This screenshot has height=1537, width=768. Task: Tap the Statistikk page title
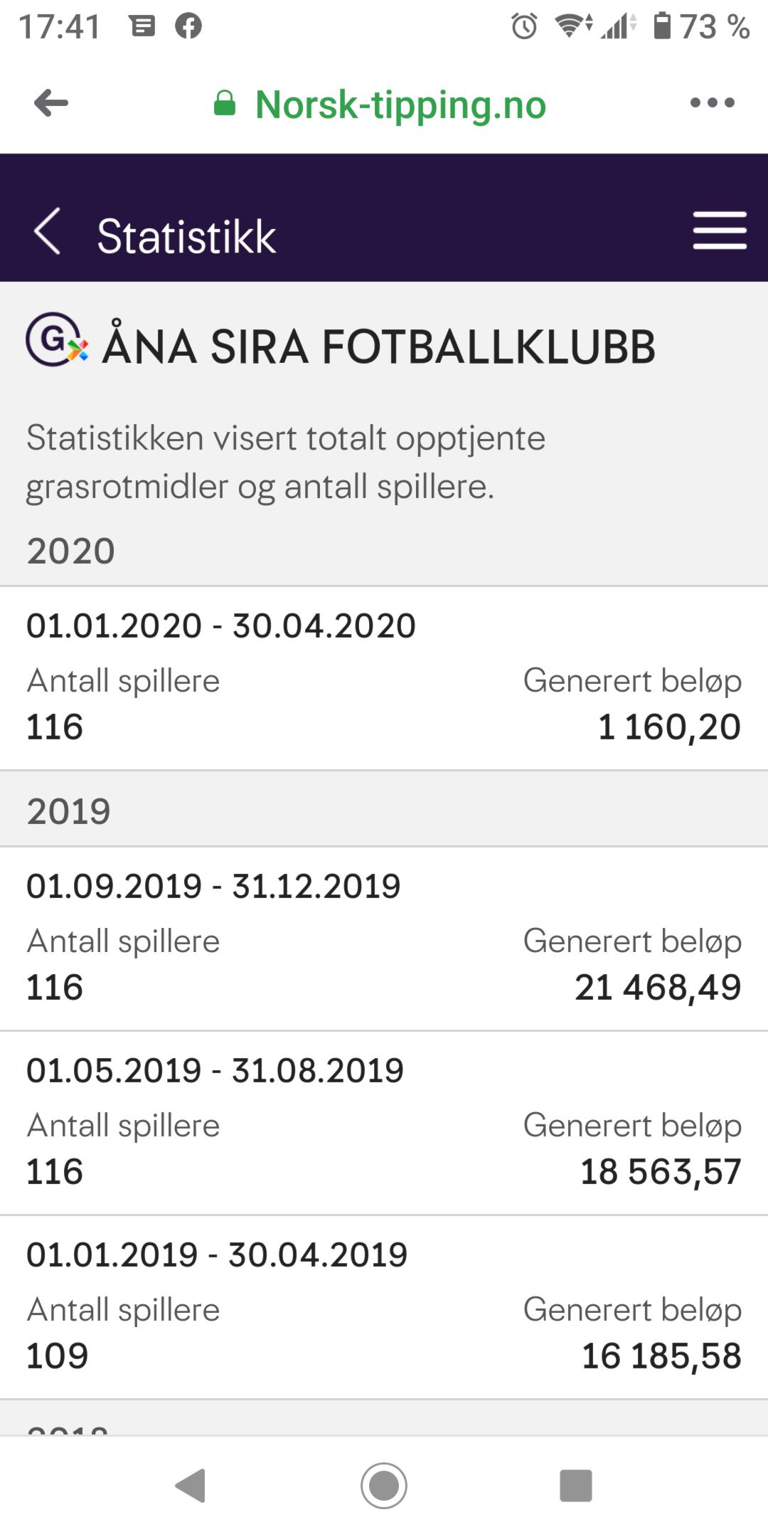click(x=186, y=236)
